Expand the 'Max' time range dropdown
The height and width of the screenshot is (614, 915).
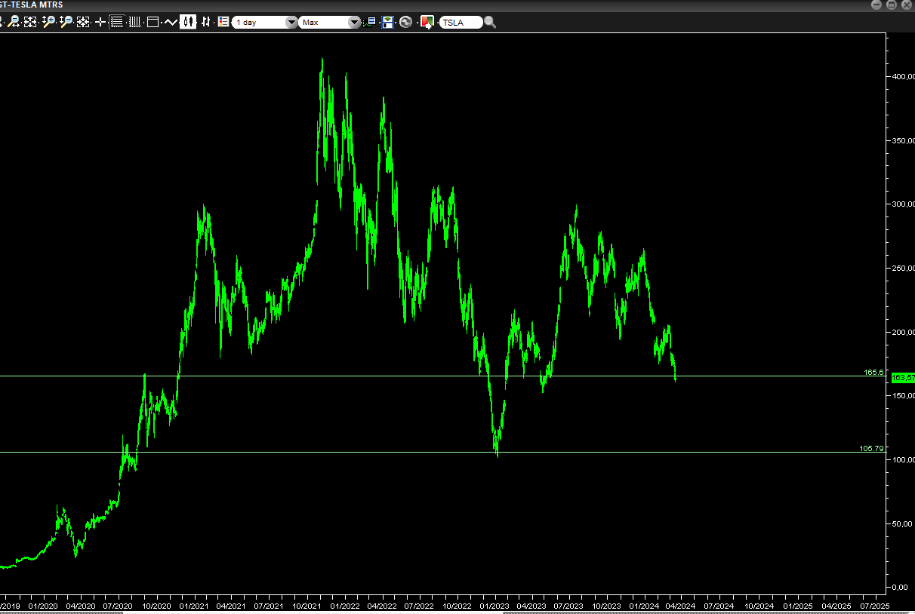(330, 23)
